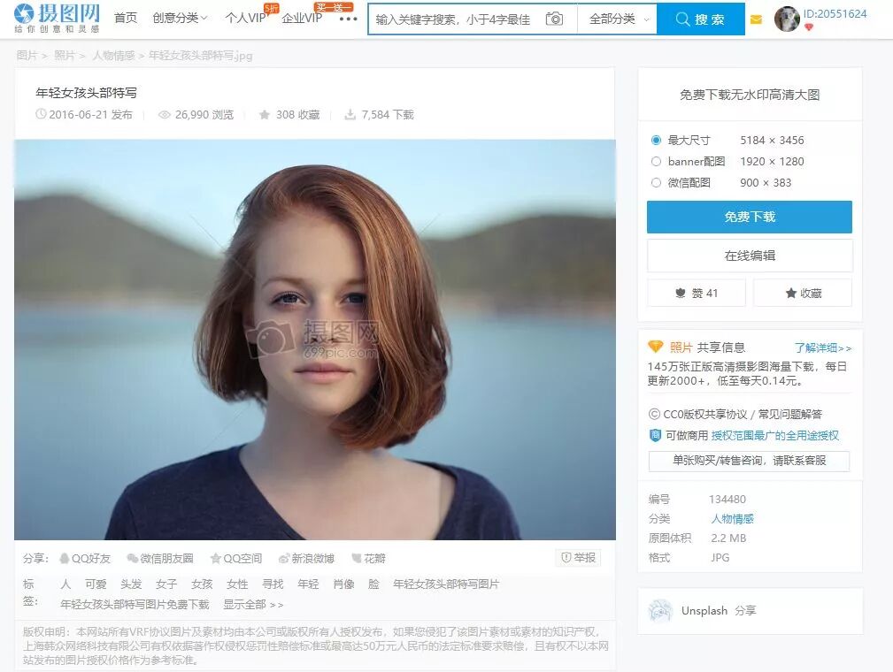The image size is (893, 672).
Task: Click the Unsplash contributor name
Action: tap(704, 610)
